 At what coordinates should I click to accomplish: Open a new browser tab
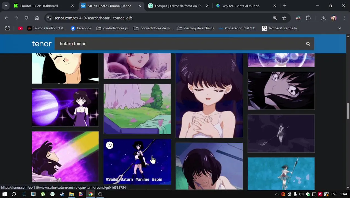click(x=285, y=6)
